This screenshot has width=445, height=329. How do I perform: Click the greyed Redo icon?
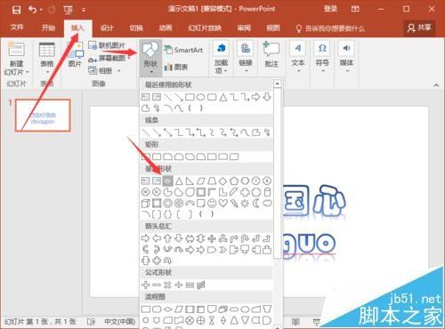click(x=52, y=10)
